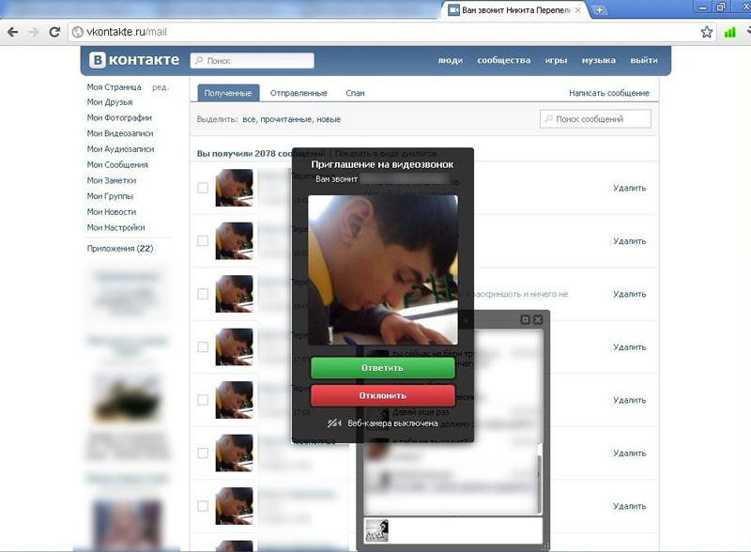Tick checkbox of seventh message
Image resolution: width=751 pixels, height=552 pixels.
click(203, 506)
